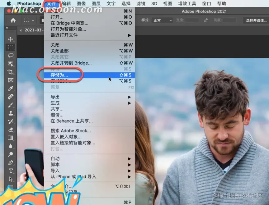Expand the 生成 submenu
The width and height of the screenshot is (269, 205).
(89, 103)
